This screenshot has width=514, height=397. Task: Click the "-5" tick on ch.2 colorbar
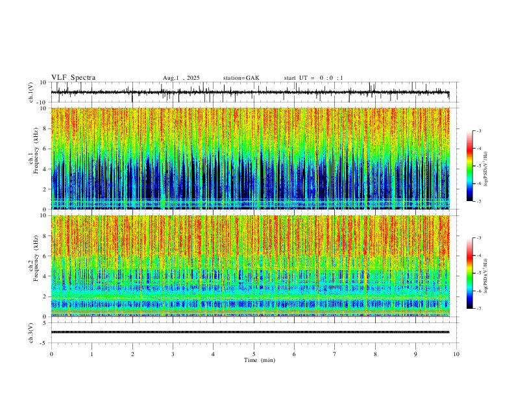(x=479, y=273)
